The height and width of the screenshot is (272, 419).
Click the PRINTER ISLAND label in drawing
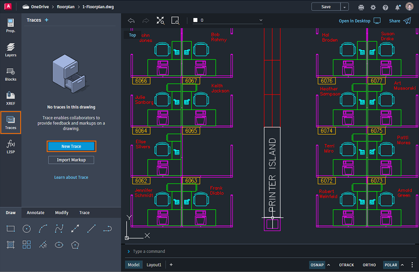pyautogui.click(x=272, y=175)
